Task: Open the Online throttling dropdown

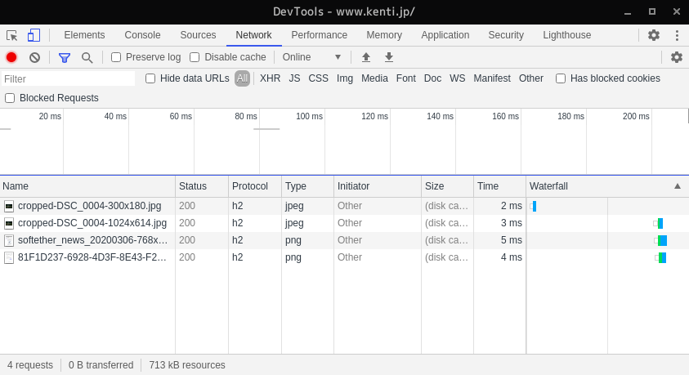Action: pyautogui.click(x=311, y=57)
